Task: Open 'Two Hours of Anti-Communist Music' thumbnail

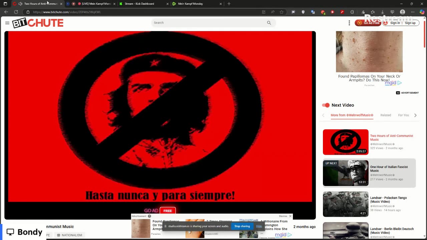Action: click(x=346, y=142)
